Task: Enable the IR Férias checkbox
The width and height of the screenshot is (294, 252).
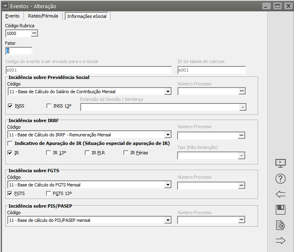Action: [x=126, y=153]
